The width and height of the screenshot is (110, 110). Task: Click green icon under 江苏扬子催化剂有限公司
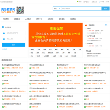point(57,99)
